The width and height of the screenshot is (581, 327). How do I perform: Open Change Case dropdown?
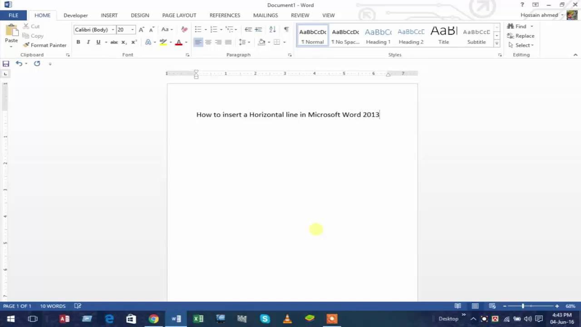pos(167,30)
